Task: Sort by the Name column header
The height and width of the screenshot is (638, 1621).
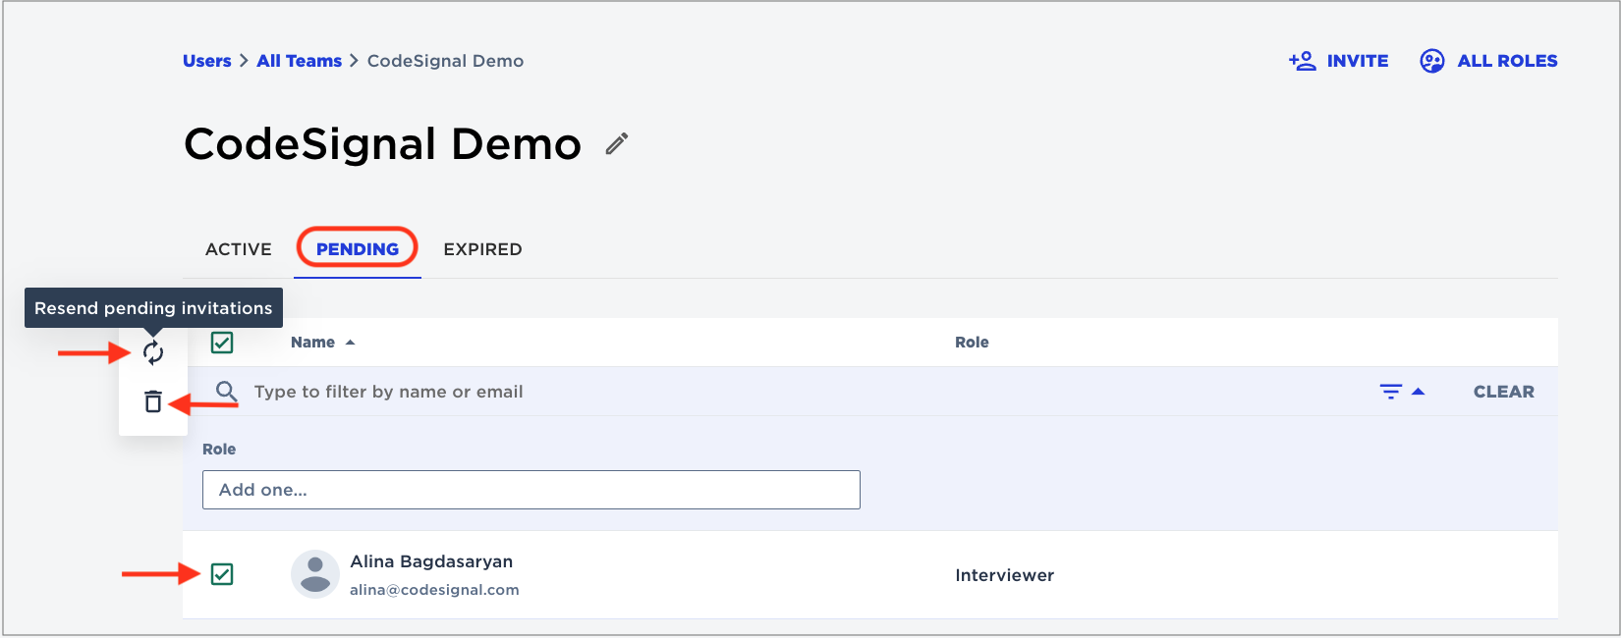Action: (x=322, y=343)
